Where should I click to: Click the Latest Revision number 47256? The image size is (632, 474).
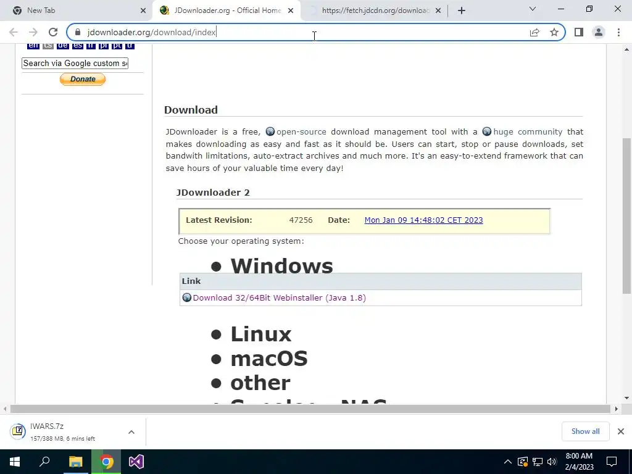click(301, 220)
